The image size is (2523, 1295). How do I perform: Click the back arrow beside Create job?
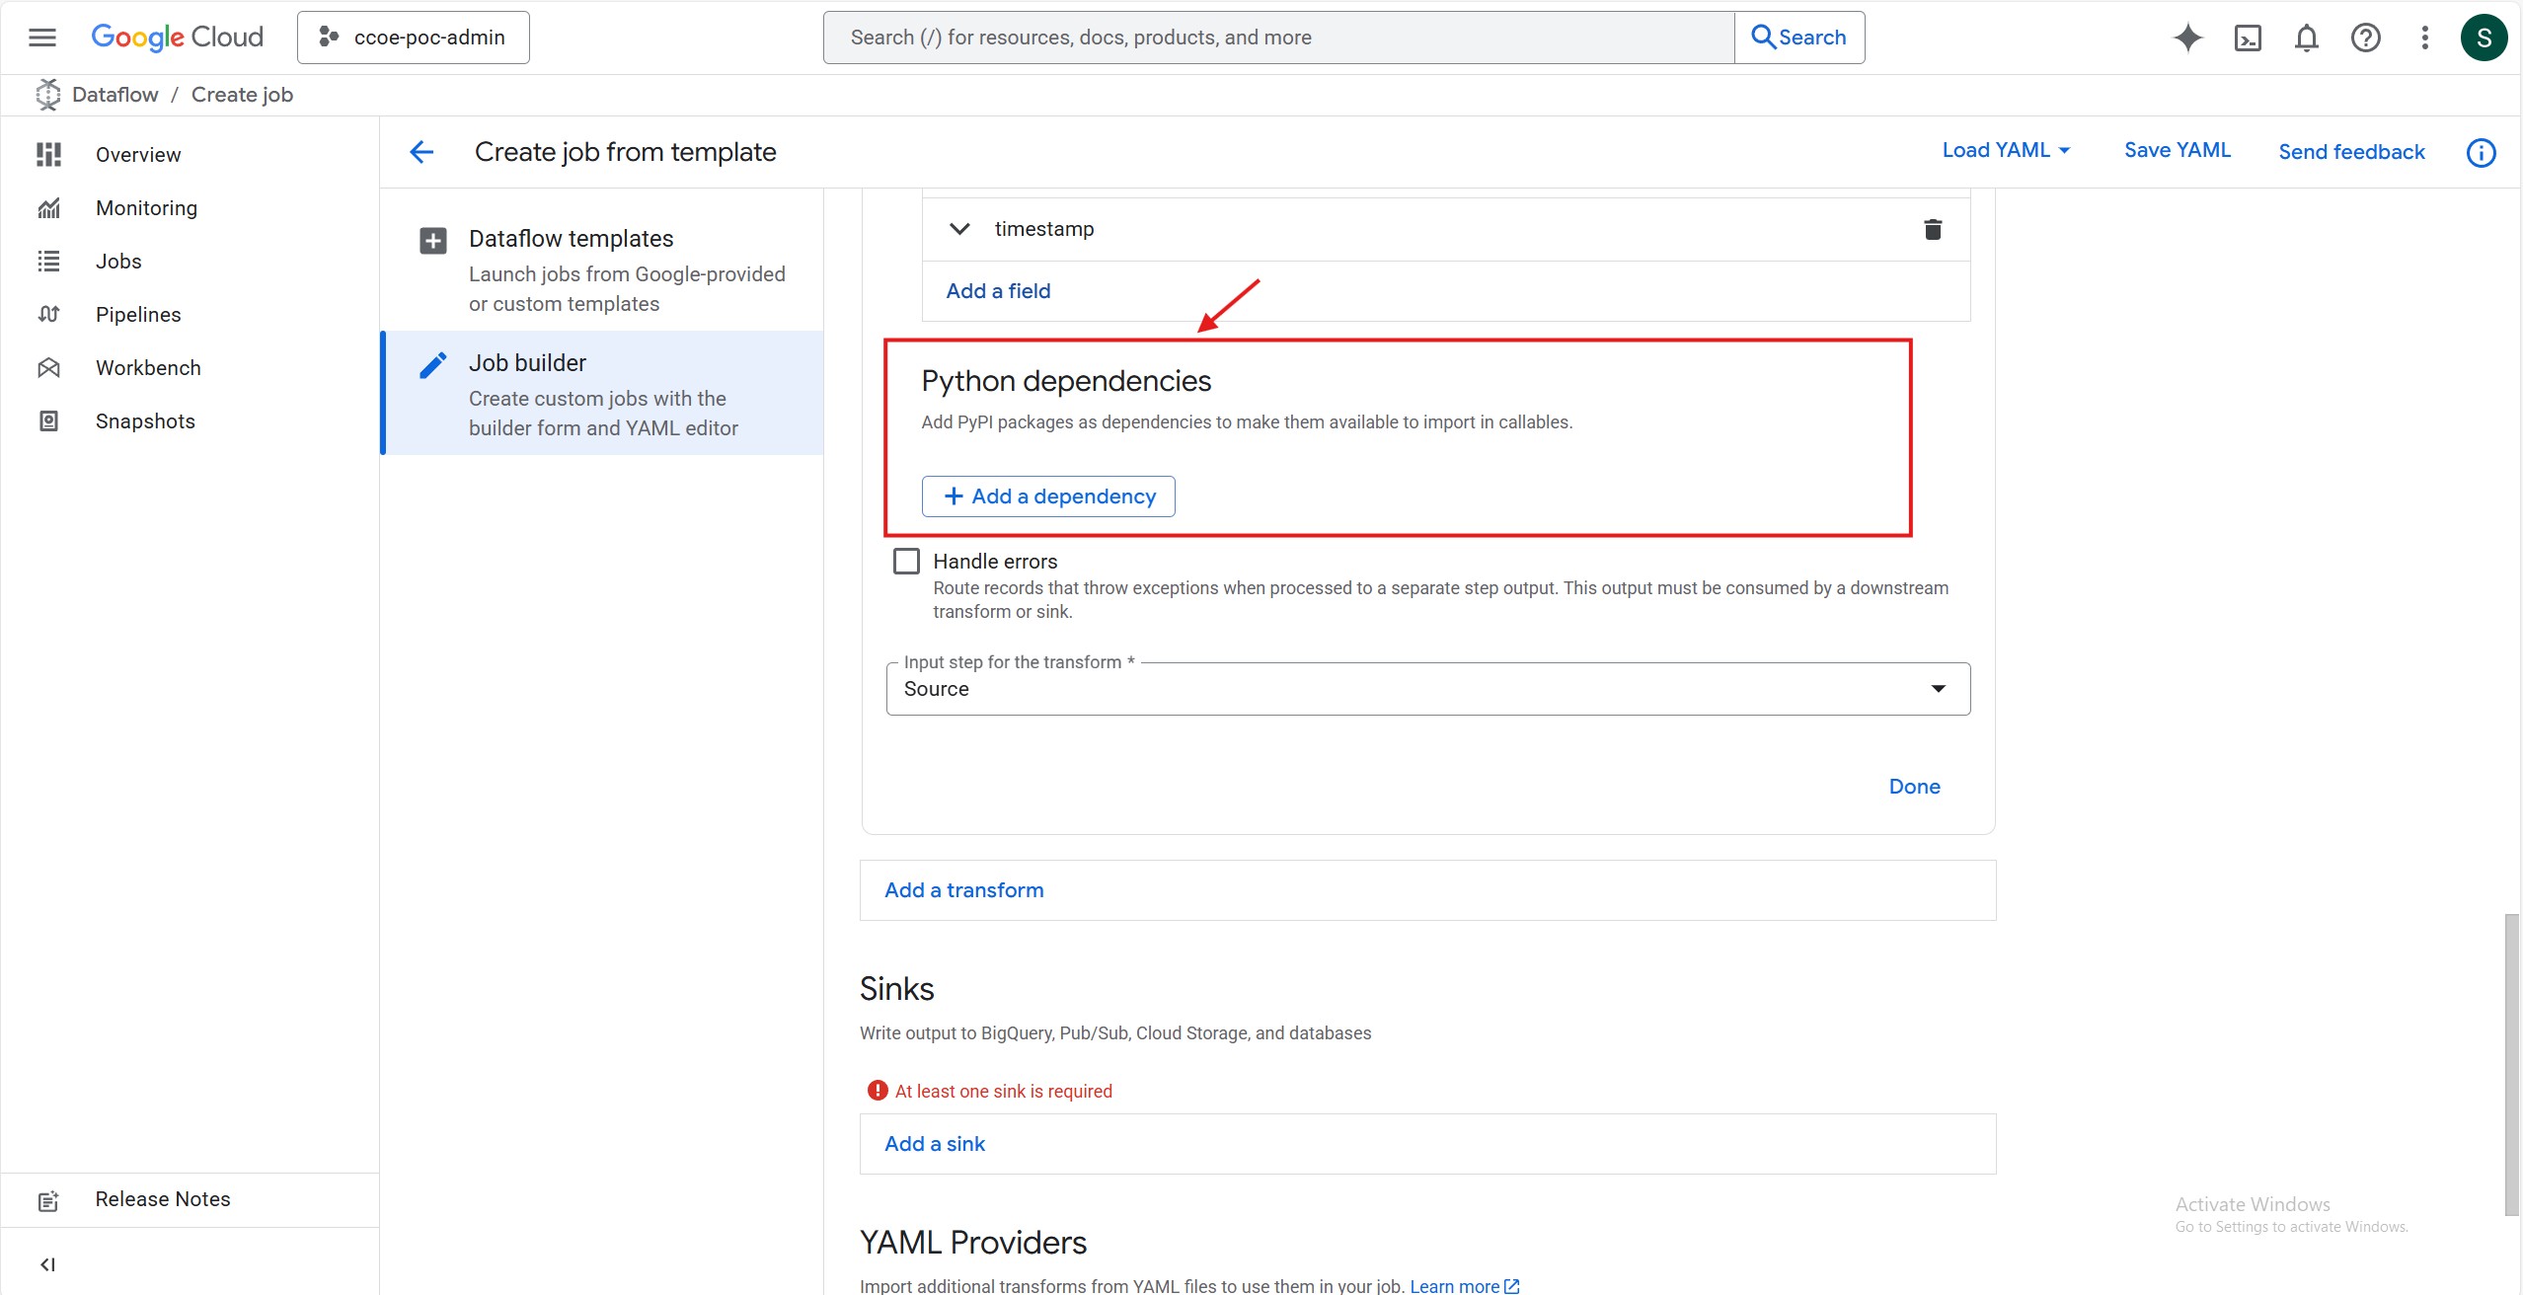(x=421, y=152)
